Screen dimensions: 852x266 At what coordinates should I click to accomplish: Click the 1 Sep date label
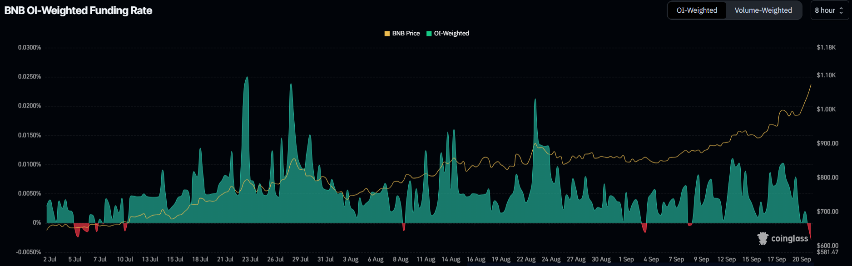point(626,259)
